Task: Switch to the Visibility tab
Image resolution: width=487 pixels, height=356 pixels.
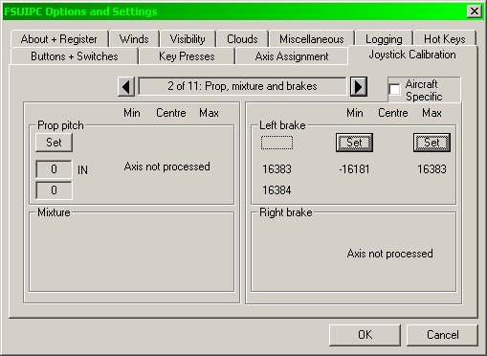Action: click(x=188, y=39)
